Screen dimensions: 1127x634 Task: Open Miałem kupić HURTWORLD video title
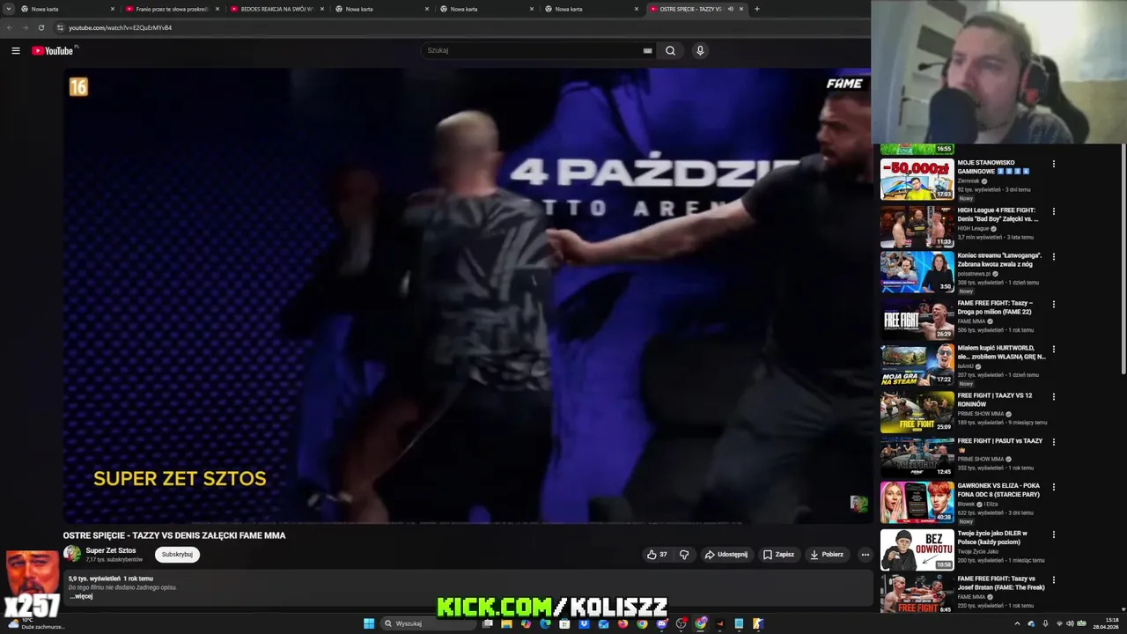pos(1001,352)
